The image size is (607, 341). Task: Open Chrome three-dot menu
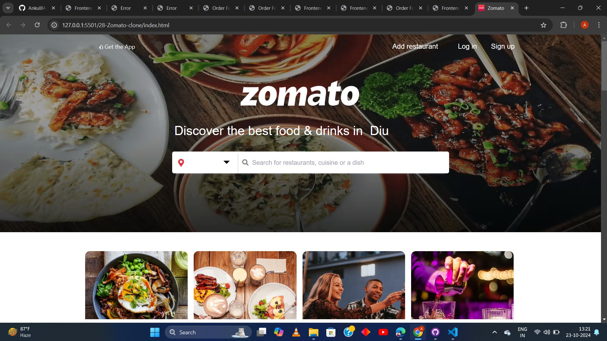click(x=599, y=25)
